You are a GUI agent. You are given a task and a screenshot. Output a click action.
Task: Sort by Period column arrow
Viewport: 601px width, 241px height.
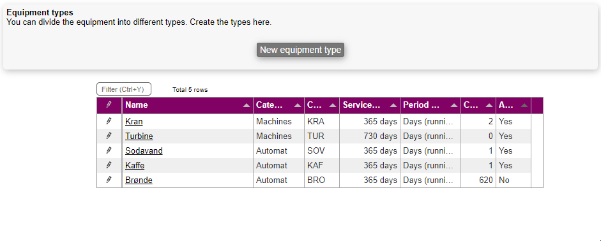pos(454,106)
